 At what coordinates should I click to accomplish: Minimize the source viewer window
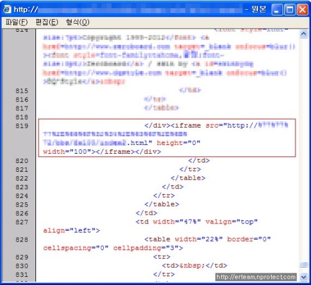(x=277, y=9)
